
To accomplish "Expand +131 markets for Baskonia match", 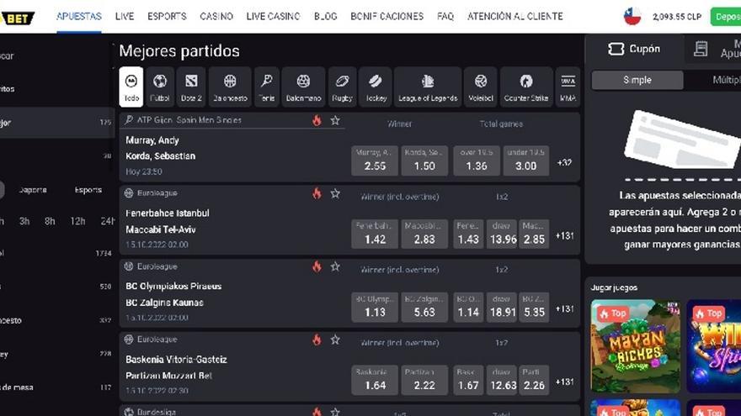I will [x=565, y=382].
